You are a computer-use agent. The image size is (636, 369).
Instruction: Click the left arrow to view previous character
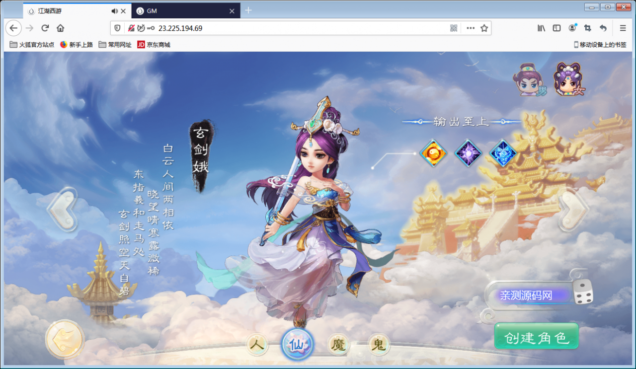(64, 210)
